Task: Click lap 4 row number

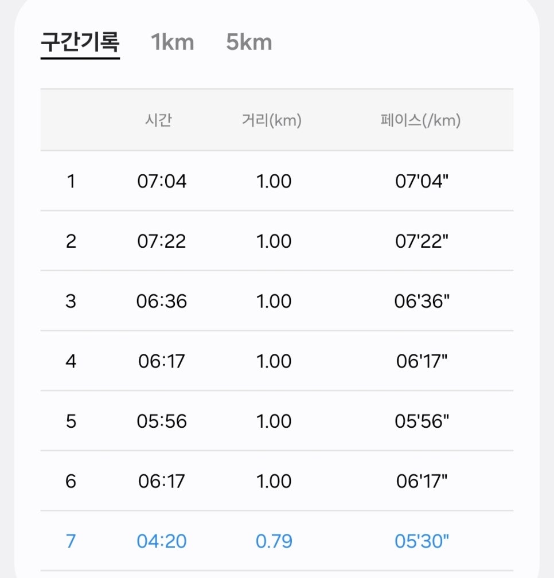Action: point(71,361)
